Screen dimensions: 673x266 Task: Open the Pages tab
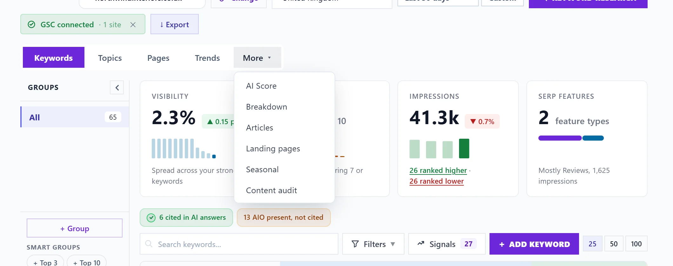[158, 58]
